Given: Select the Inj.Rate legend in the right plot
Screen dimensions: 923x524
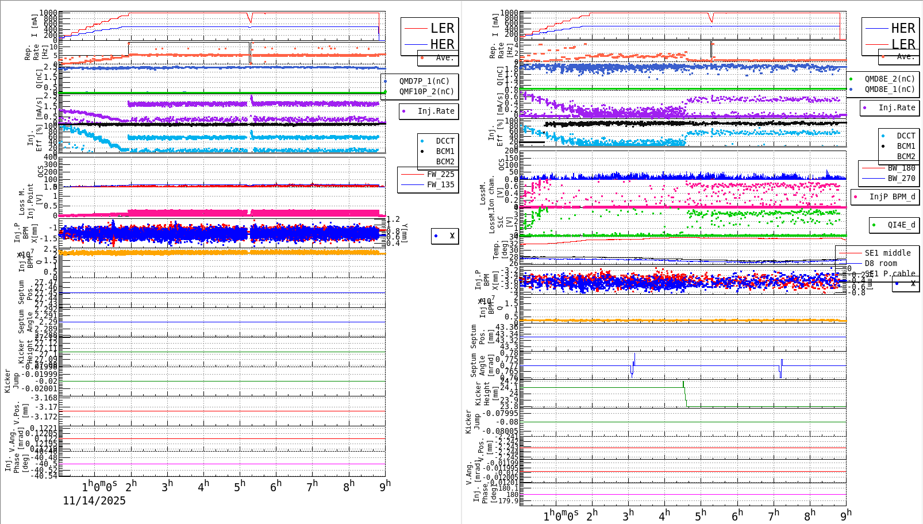Looking at the screenshot, I should click(x=897, y=107).
